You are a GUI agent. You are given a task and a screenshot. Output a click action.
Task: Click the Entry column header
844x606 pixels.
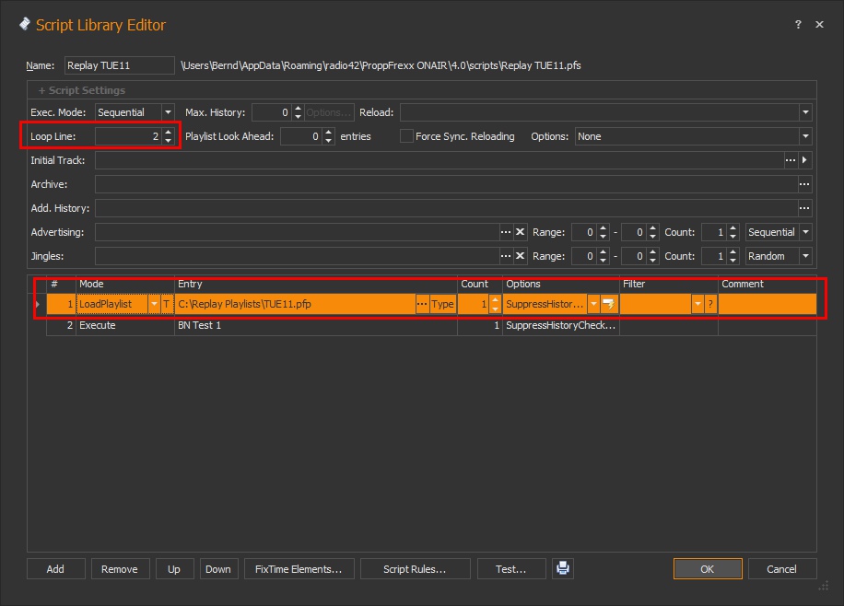316,284
